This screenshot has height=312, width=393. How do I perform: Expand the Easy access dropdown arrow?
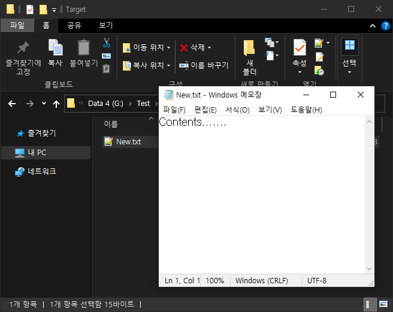277,55
